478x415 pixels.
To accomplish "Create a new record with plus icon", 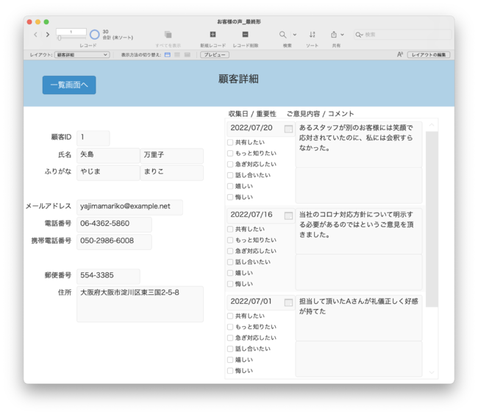I will (x=213, y=34).
